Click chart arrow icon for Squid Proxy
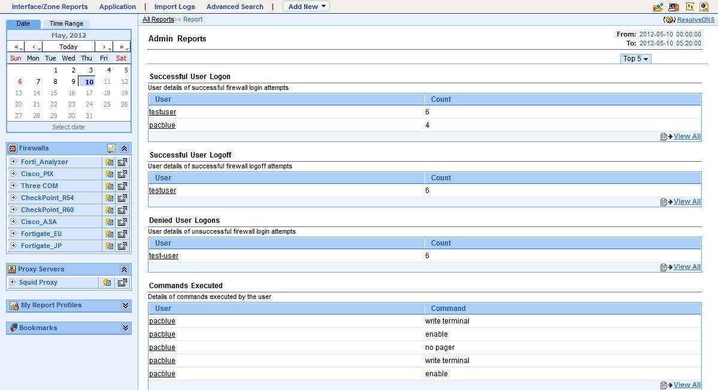 tap(122, 282)
